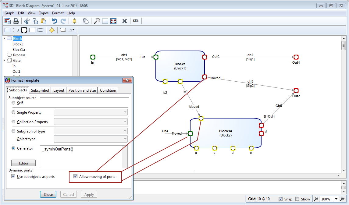
Task: Click the Undo arrow icon
Action: (55, 21)
